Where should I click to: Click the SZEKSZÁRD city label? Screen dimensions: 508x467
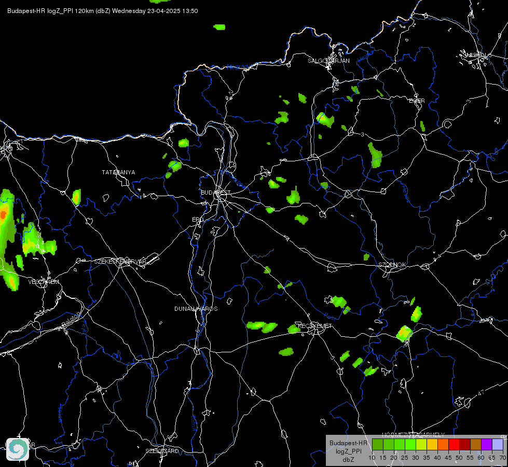[x=162, y=451]
